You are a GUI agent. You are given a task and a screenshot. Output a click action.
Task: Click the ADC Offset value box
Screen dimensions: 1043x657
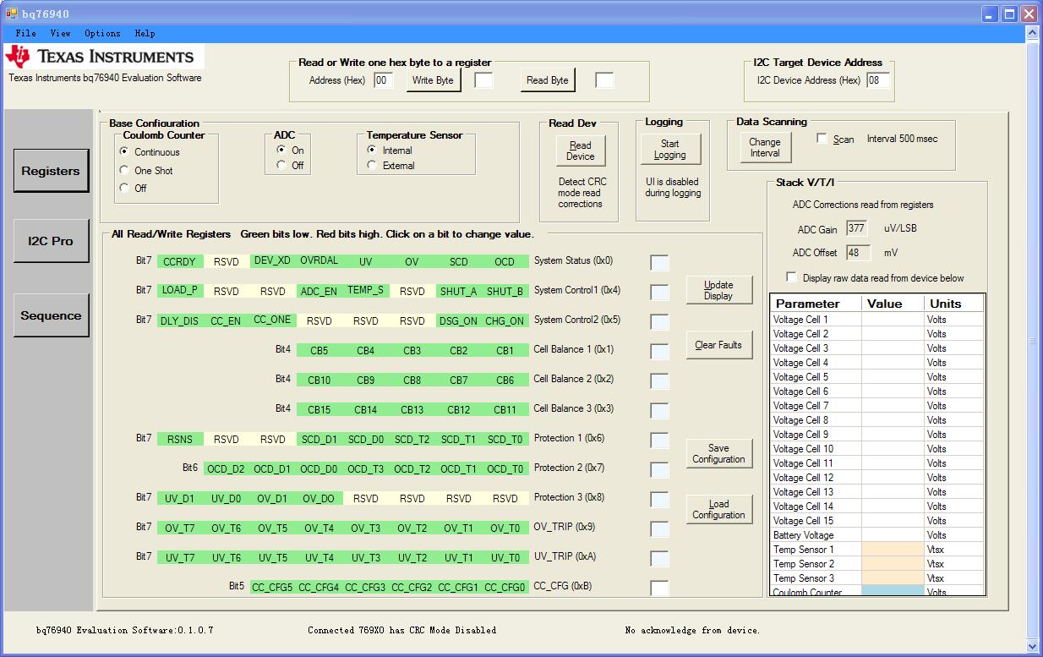tap(858, 252)
